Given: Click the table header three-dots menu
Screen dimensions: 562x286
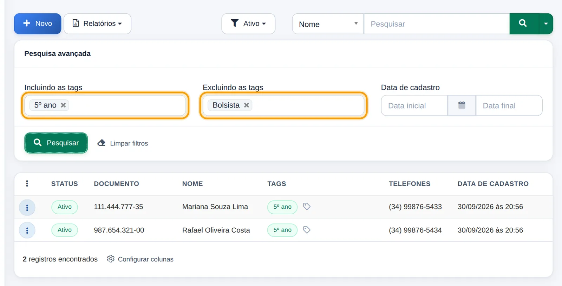Looking at the screenshot, I should click(27, 183).
